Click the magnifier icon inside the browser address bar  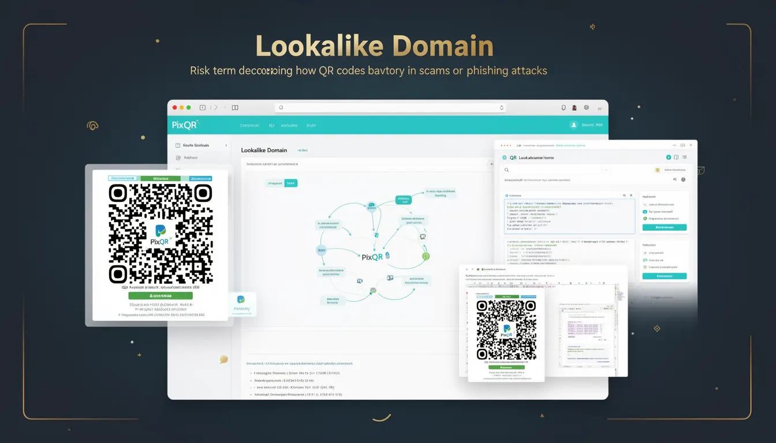(281, 107)
